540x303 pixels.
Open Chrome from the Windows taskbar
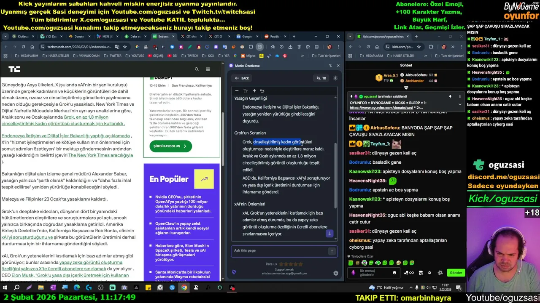click(184, 288)
